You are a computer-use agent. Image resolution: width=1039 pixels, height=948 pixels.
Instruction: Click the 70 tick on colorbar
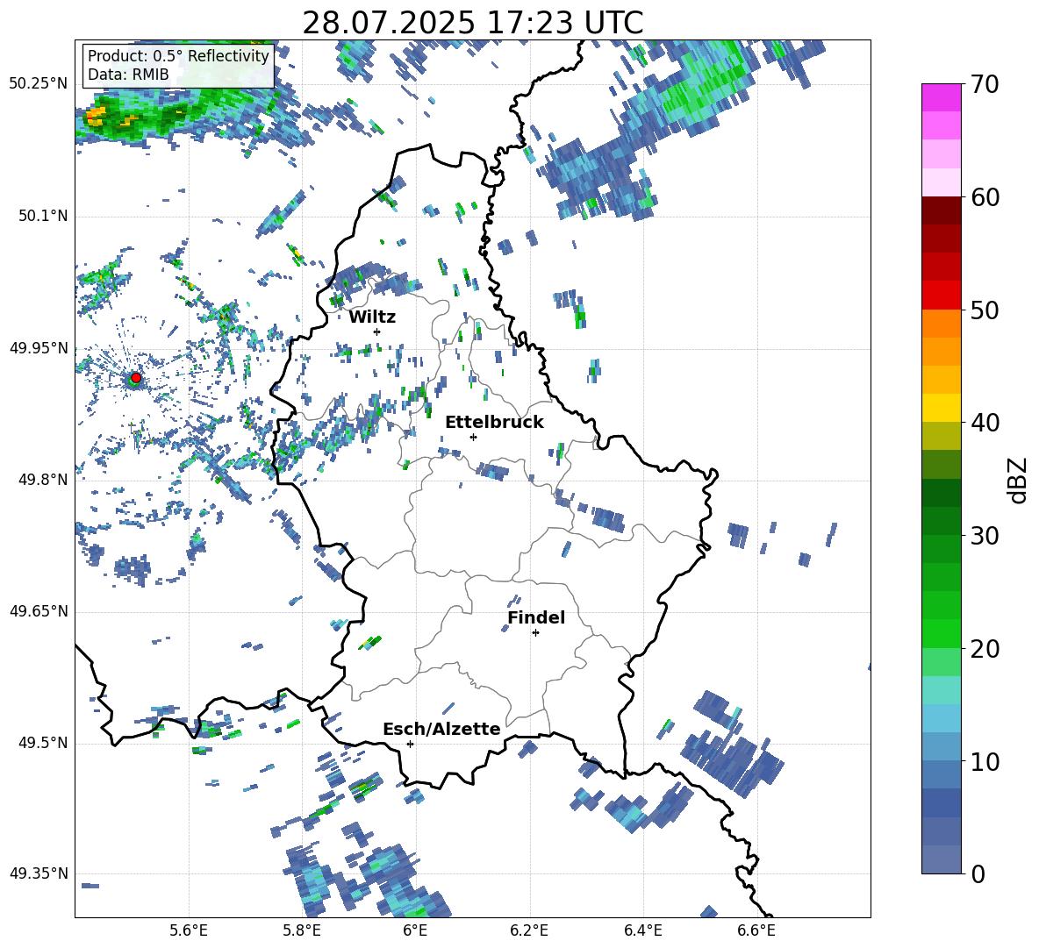pyautogui.click(x=985, y=84)
